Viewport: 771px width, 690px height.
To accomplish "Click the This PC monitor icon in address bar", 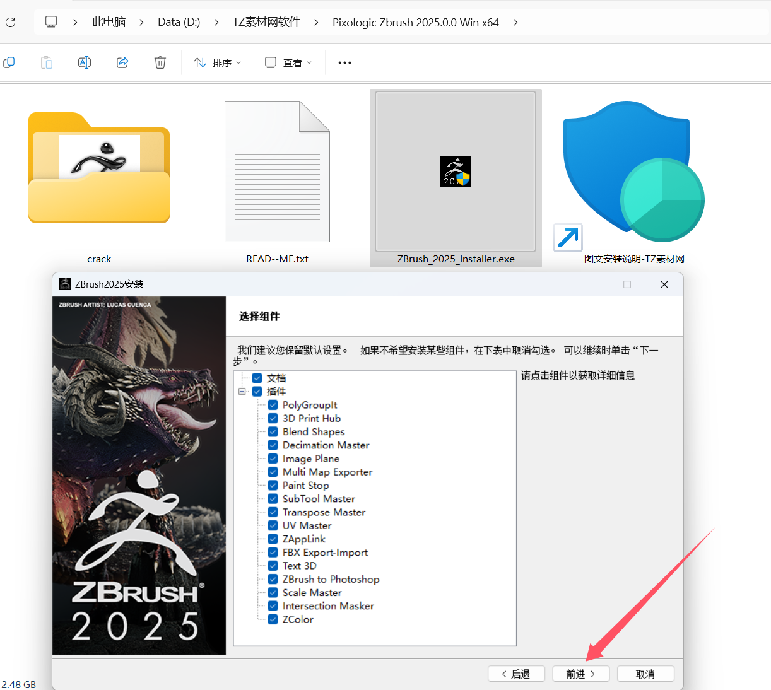I will click(51, 22).
